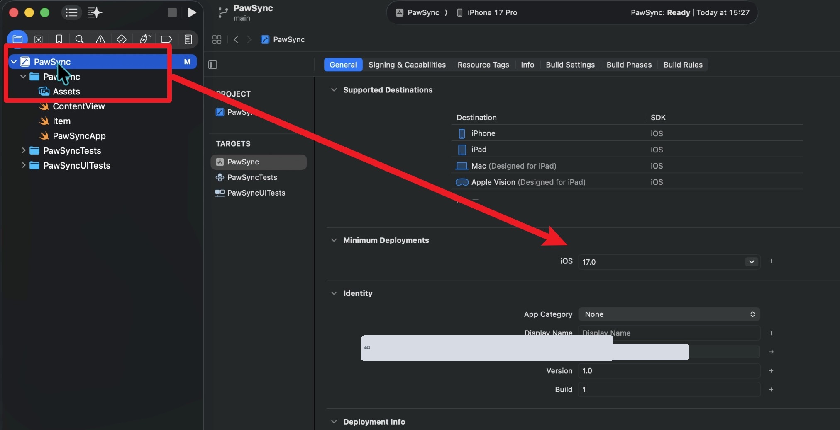Click the sparkle coding assistant icon
This screenshot has width=840, height=430.
pos(95,12)
